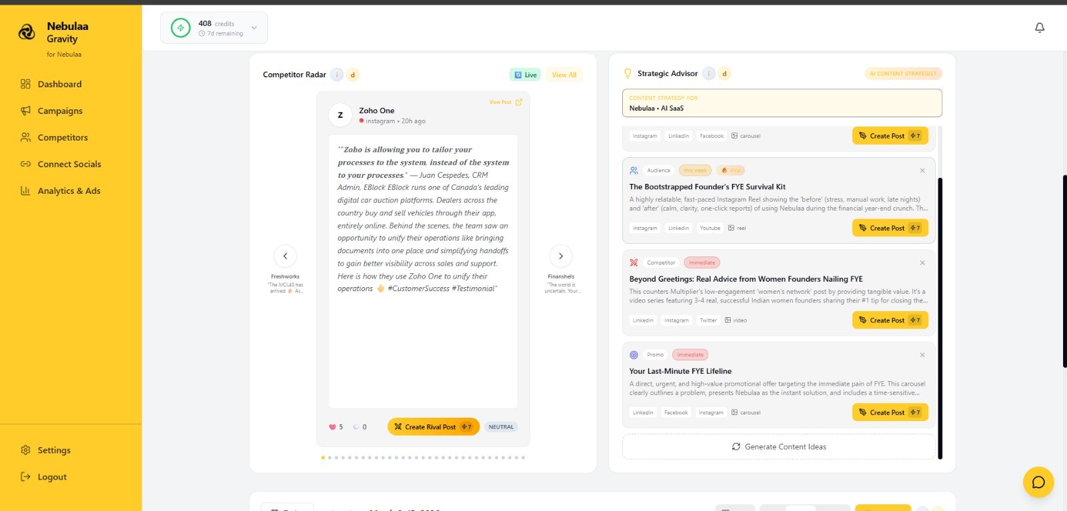Click View All competitors
The width and height of the screenshot is (1067, 511).
point(564,75)
